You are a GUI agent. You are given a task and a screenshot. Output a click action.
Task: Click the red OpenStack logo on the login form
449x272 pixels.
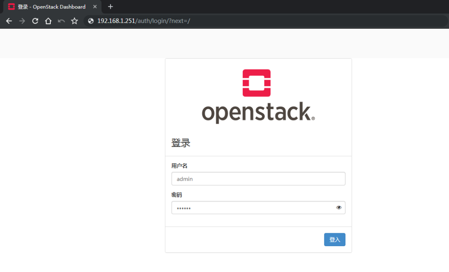point(257,82)
